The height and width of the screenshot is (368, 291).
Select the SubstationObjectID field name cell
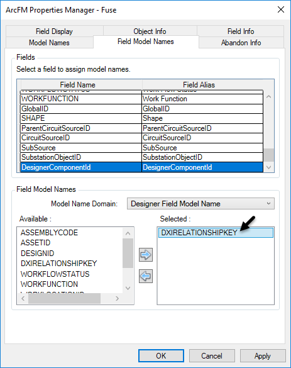(81, 157)
